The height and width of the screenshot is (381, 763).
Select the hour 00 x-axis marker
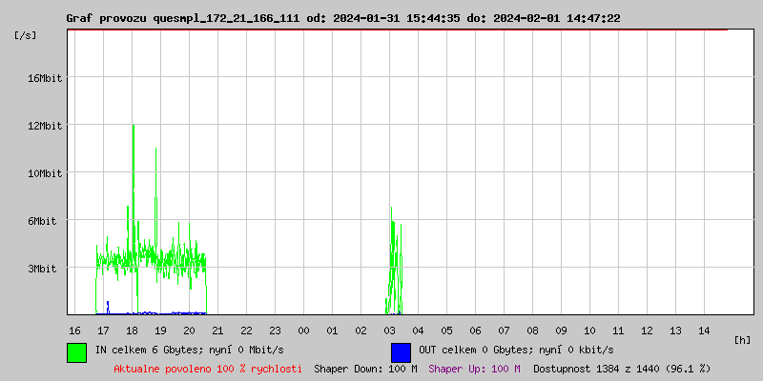pos(303,331)
